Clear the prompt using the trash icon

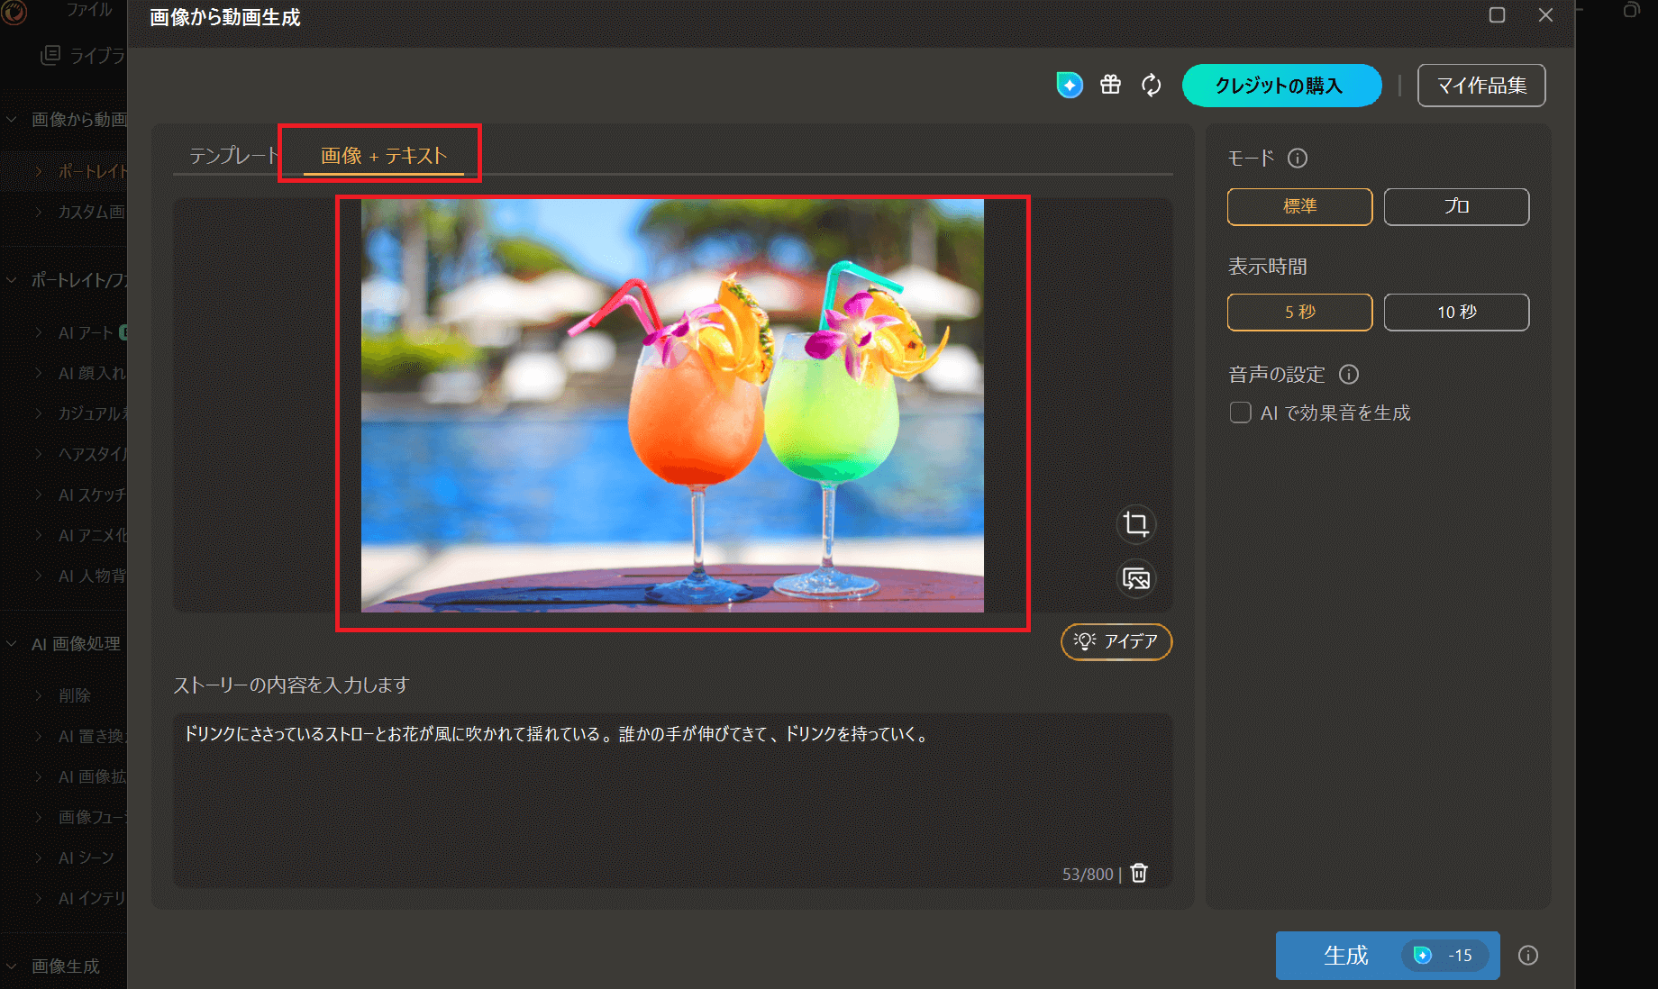[1138, 873]
